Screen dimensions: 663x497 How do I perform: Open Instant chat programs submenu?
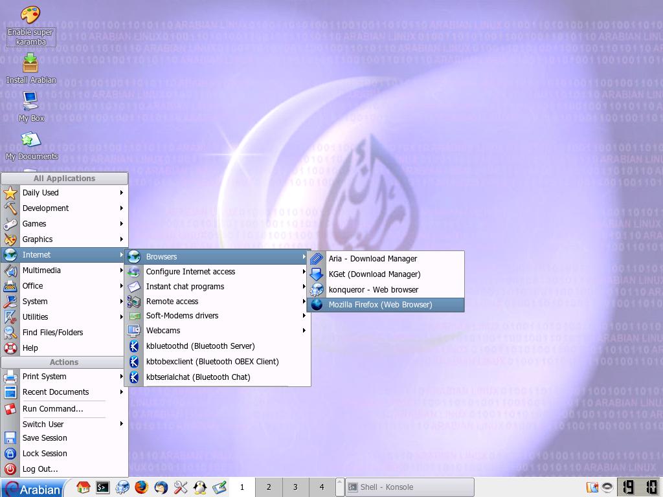pyautogui.click(x=218, y=287)
